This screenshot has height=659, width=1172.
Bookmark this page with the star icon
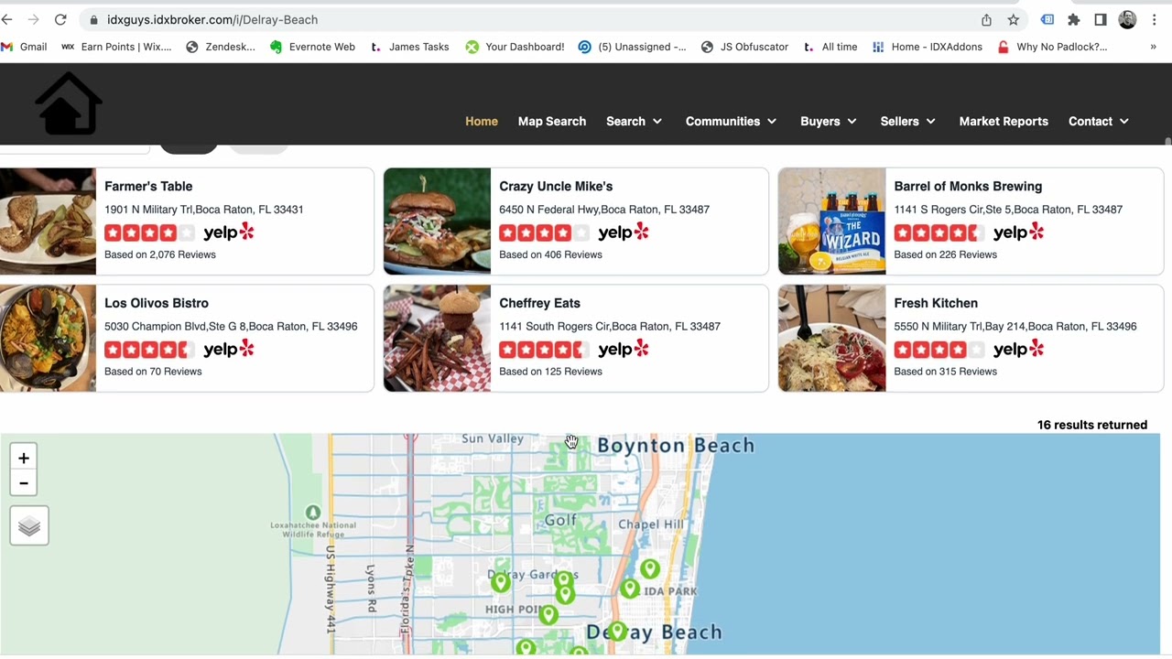coord(1014,19)
